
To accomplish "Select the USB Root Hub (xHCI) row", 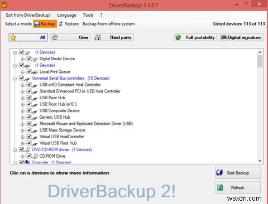I will 58,104.
